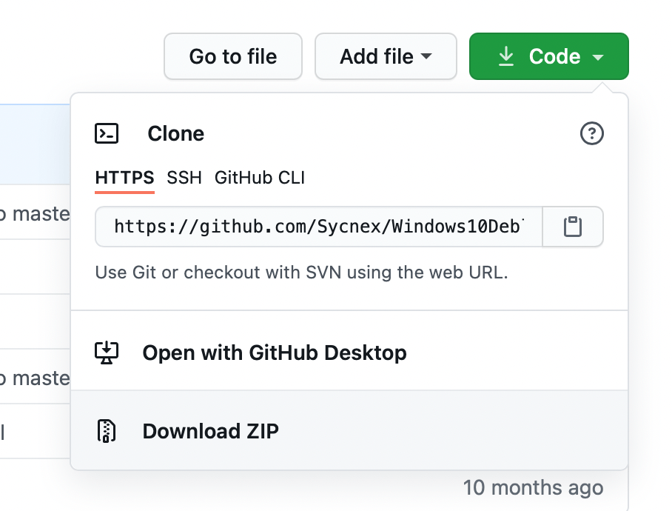Click the repository HTTPS URL field

coord(319,227)
